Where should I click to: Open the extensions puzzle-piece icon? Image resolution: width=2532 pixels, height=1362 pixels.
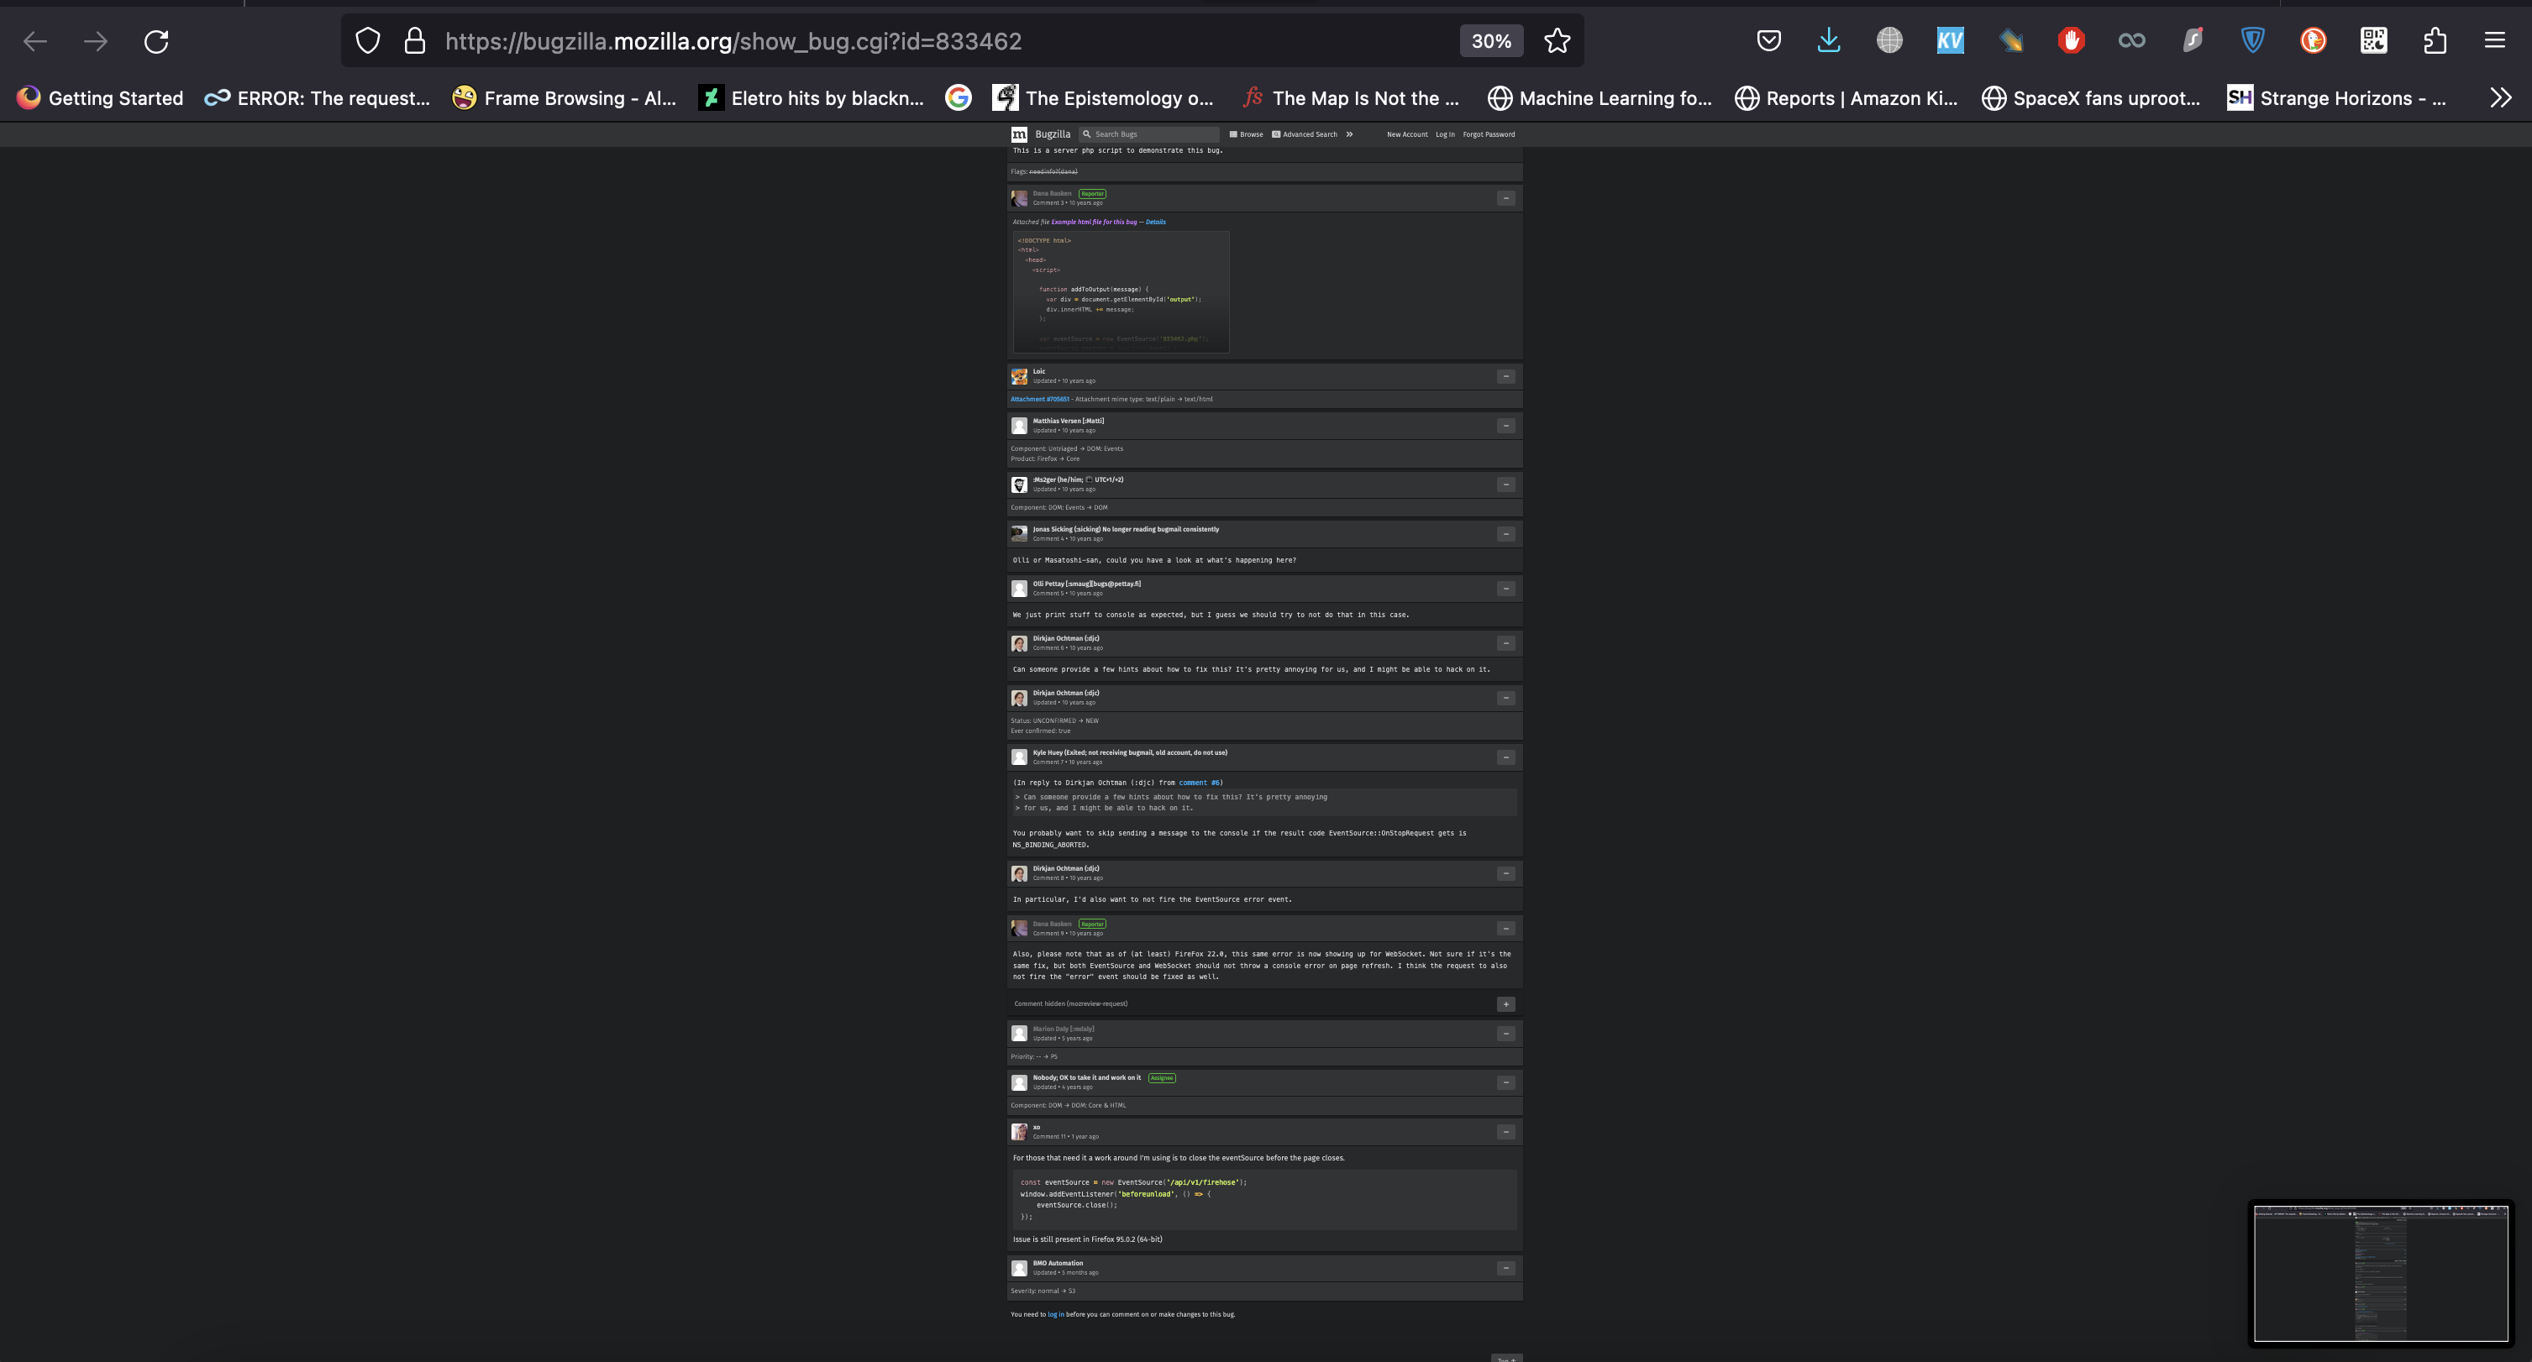click(x=2435, y=40)
